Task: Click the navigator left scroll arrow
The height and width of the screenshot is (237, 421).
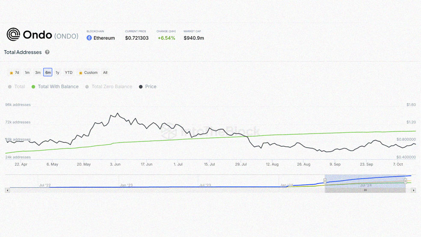Action: [x=7, y=190]
